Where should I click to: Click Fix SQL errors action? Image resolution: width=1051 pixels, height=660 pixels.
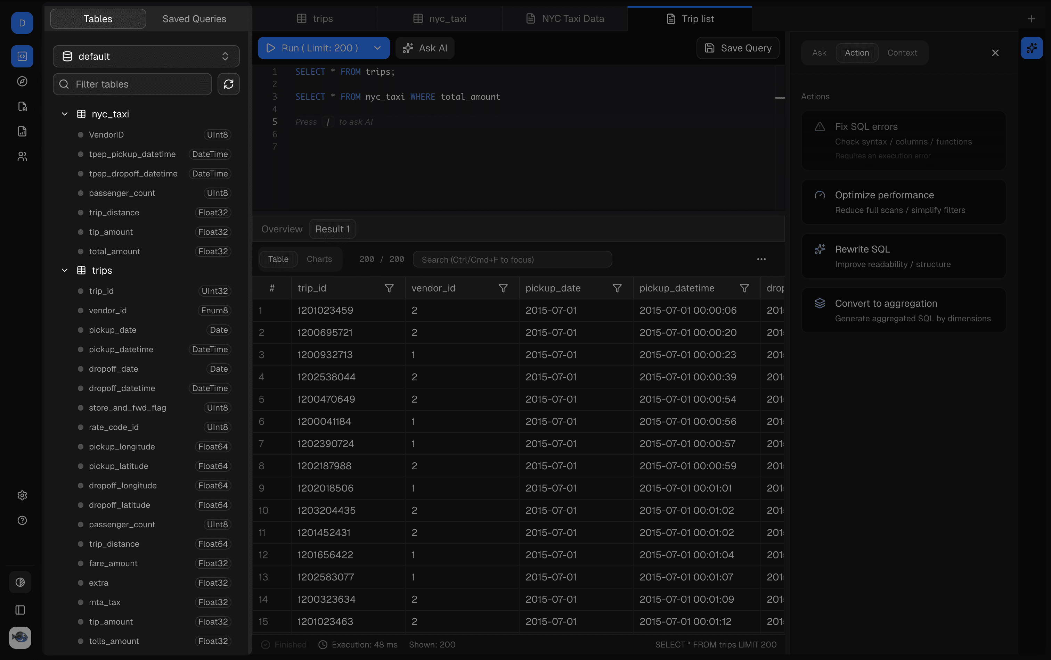[904, 140]
